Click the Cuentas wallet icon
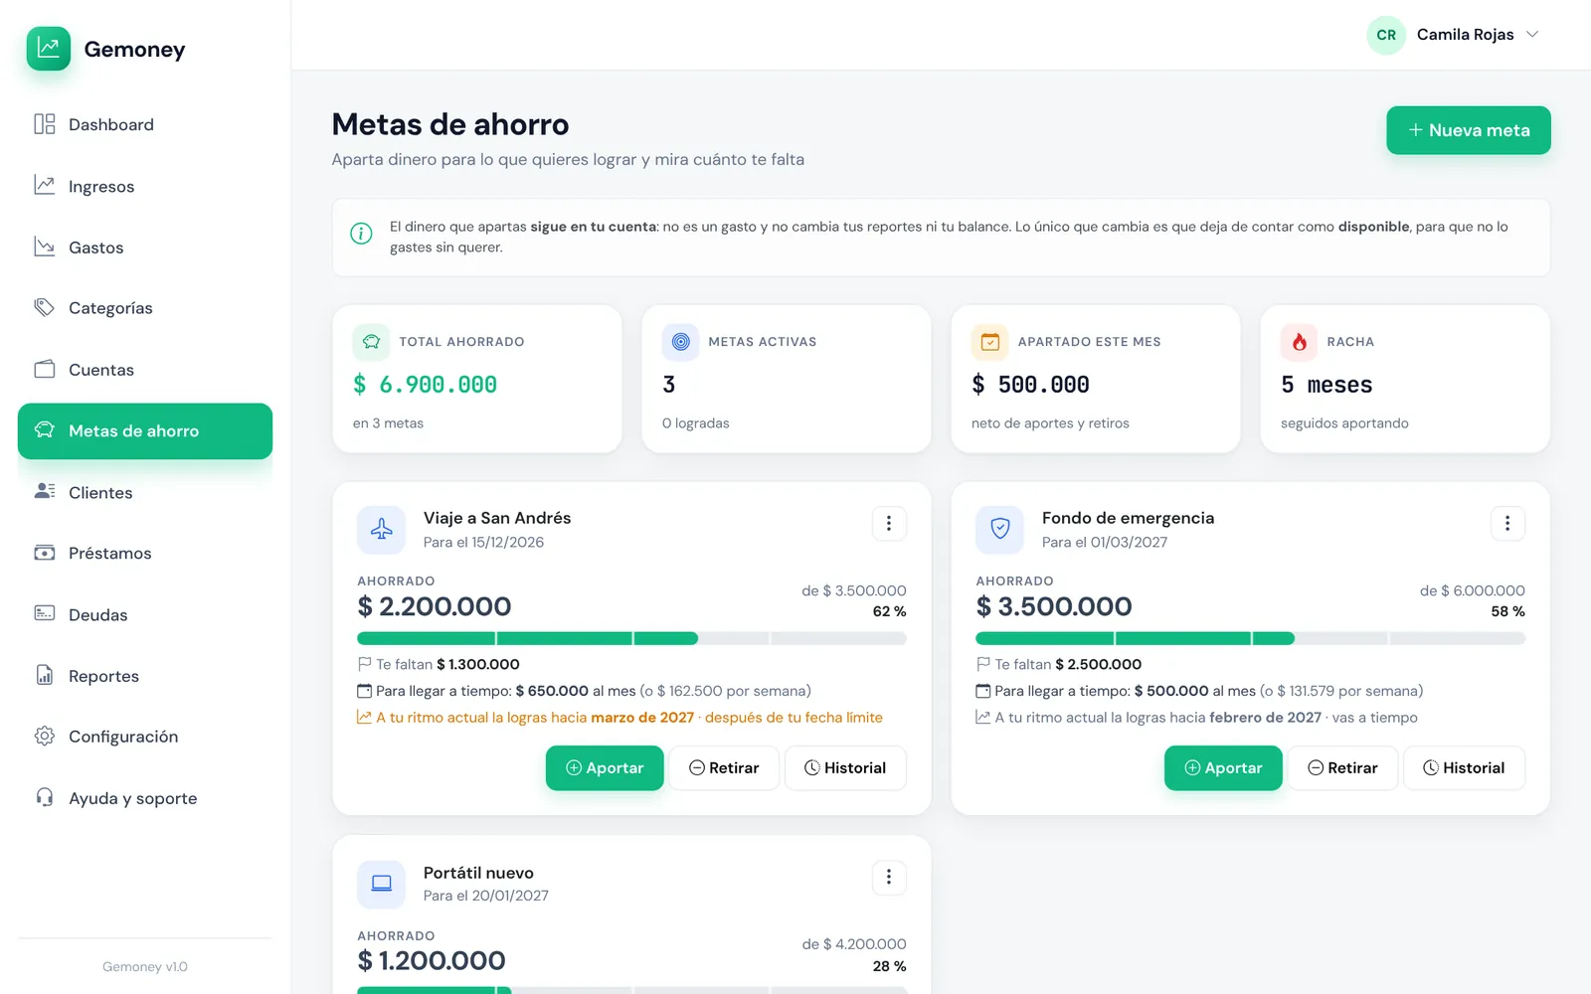This screenshot has width=1591, height=994. (45, 369)
